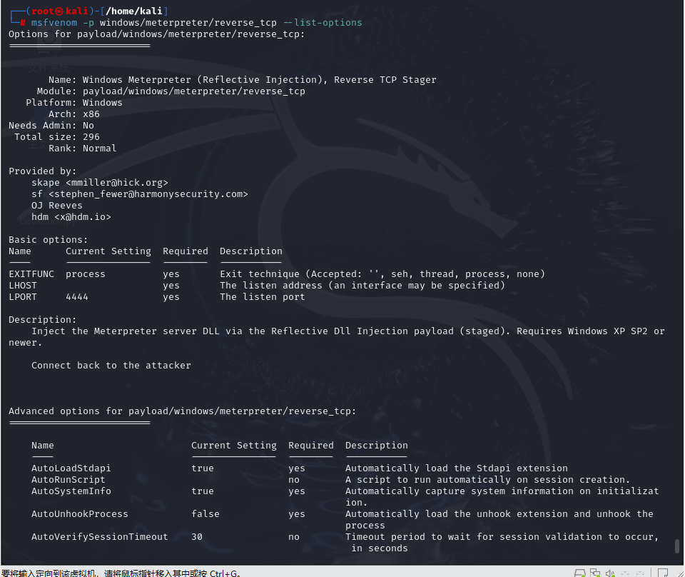Click the root@kali prompt text

pos(50,11)
